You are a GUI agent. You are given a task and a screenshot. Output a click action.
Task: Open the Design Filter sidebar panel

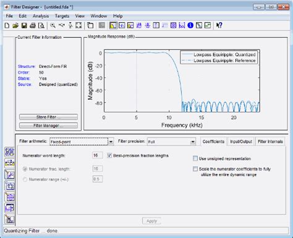point(9,220)
